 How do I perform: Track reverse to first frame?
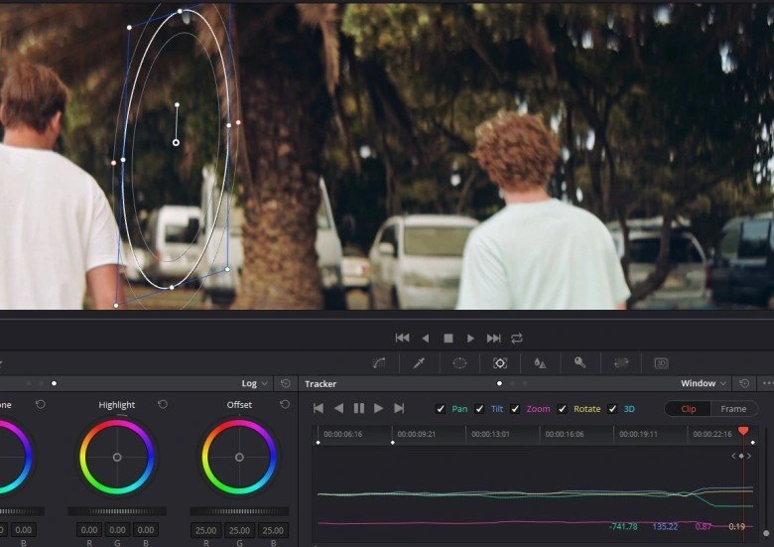(x=319, y=408)
